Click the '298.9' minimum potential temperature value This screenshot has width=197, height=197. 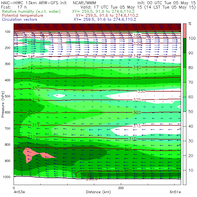point(92,179)
